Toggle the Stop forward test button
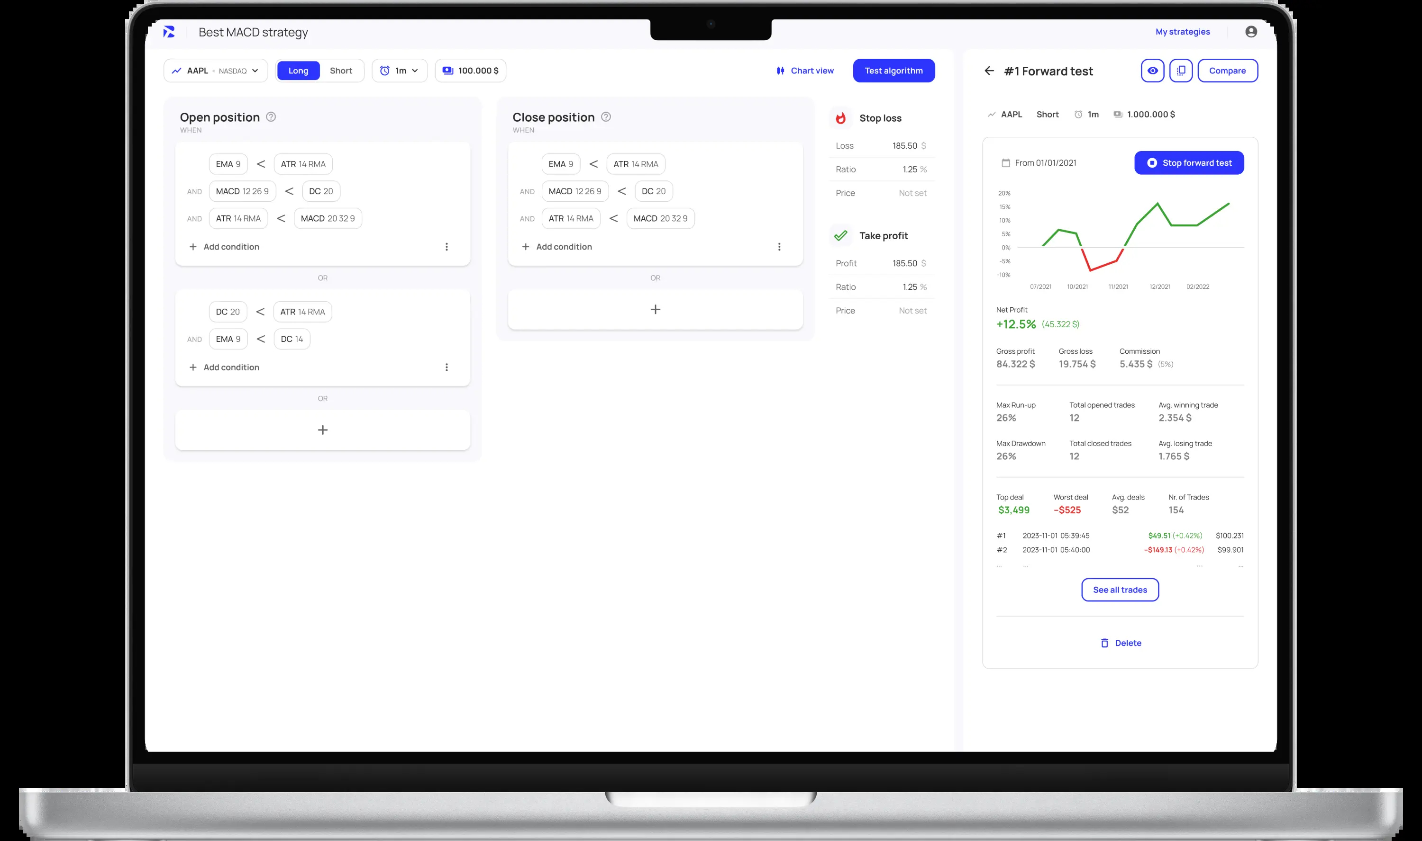 [1190, 162]
